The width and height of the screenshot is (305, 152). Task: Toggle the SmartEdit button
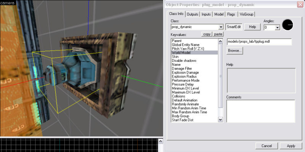(x=234, y=27)
